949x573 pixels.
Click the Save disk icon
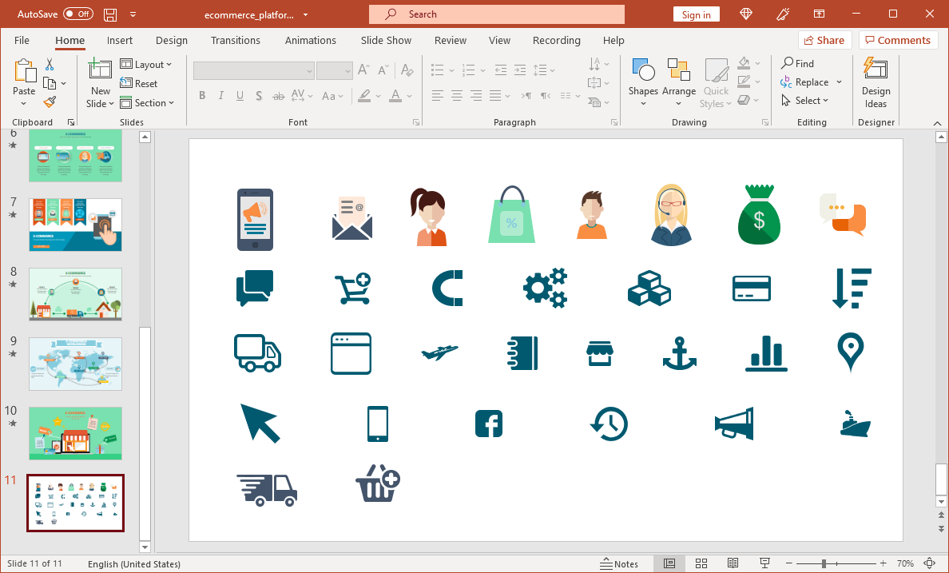pos(110,14)
